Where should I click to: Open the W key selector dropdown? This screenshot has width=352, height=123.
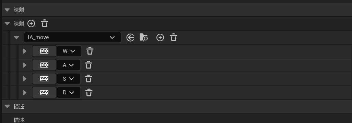pyautogui.click(x=69, y=51)
